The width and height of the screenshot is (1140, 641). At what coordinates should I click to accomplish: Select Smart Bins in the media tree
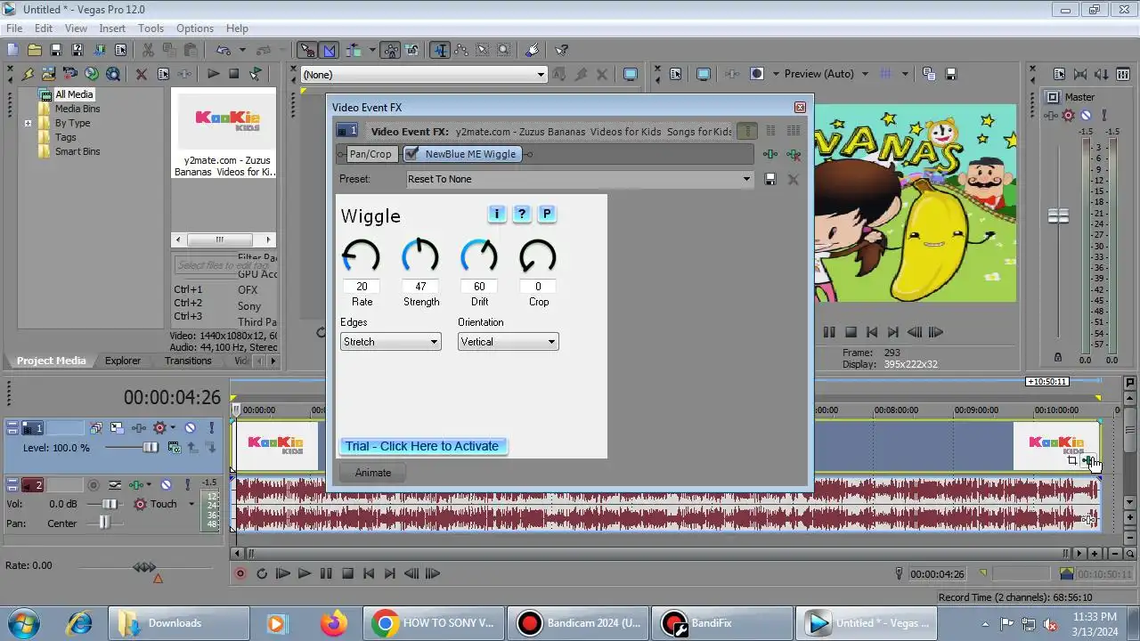(x=77, y=151)
